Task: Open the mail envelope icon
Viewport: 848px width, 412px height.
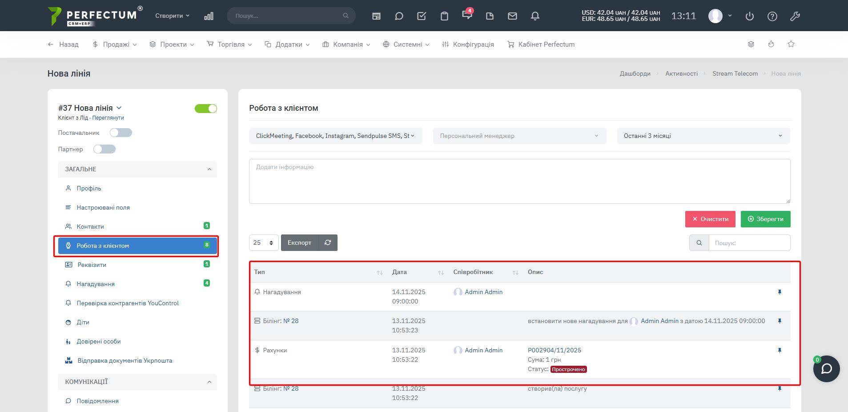Action: 512,16
